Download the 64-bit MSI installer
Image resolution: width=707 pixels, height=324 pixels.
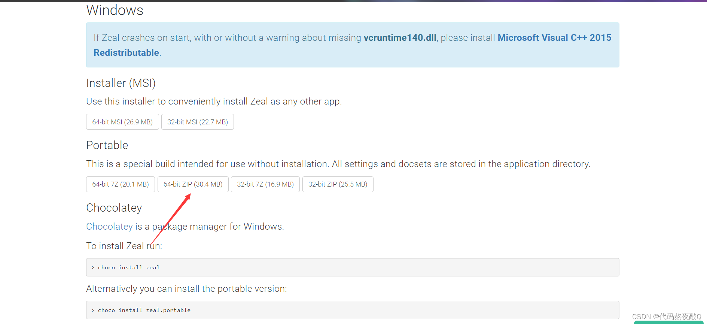click(122, 122)
